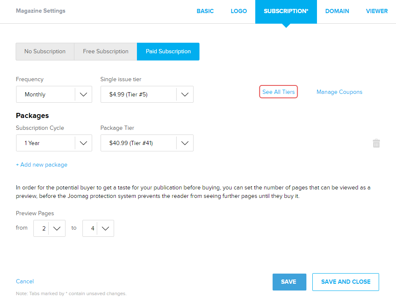Open the Manage Coupons link

click(339, 92)
